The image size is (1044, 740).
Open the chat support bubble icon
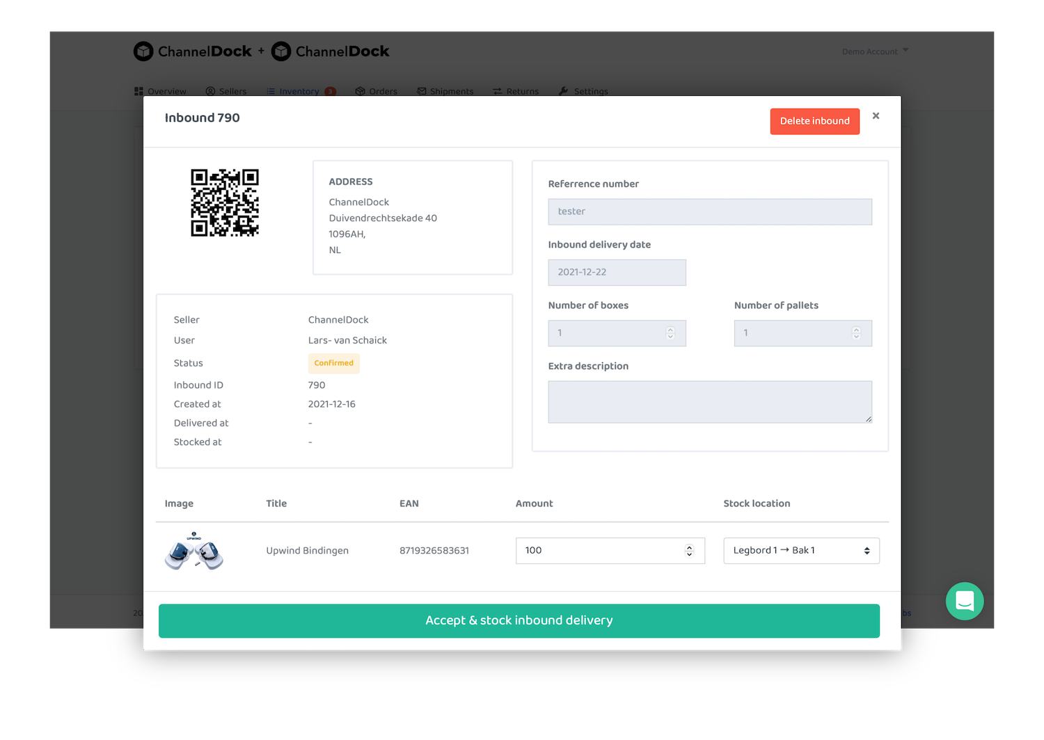(965, 601)
